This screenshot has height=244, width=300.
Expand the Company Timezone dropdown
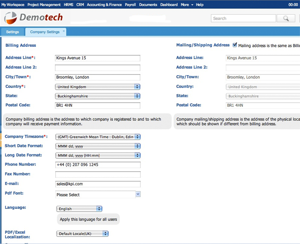(98, 137)
